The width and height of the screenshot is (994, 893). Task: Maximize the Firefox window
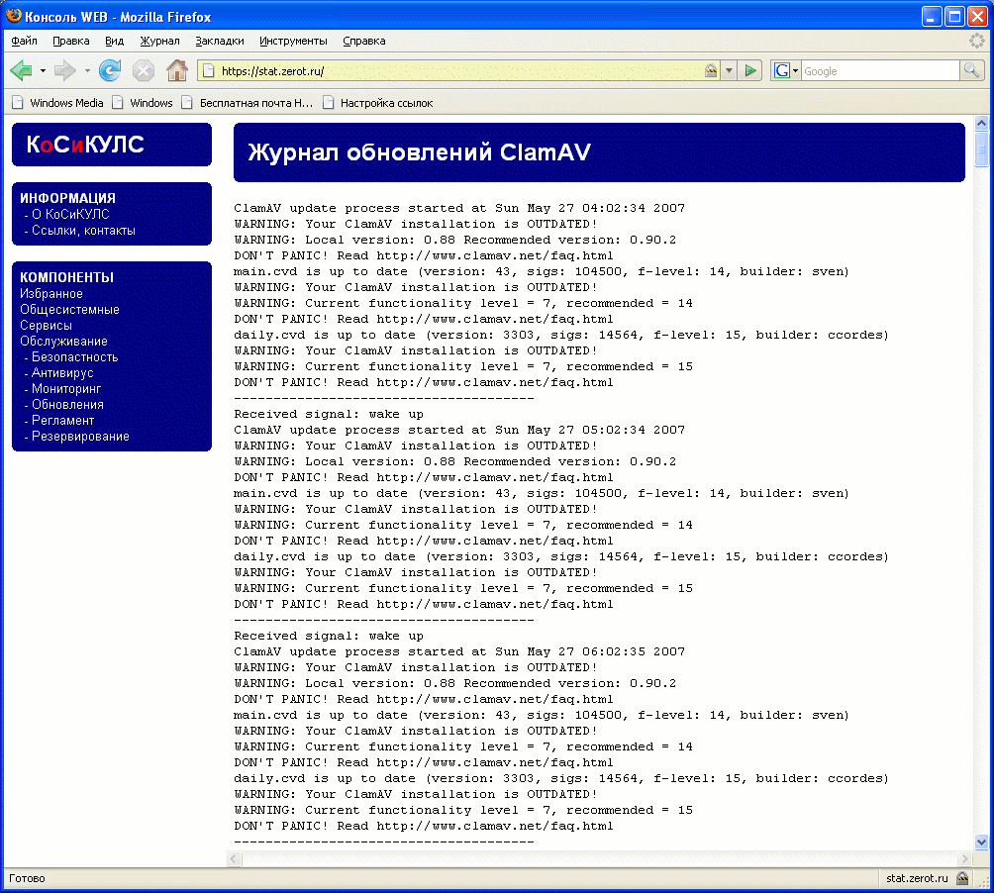[x=954, y=16]
